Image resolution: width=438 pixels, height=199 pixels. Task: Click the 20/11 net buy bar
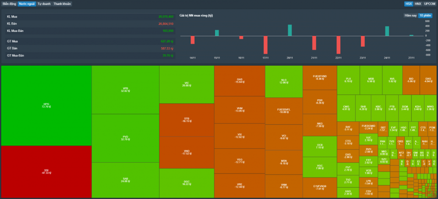tap(290, 31)
